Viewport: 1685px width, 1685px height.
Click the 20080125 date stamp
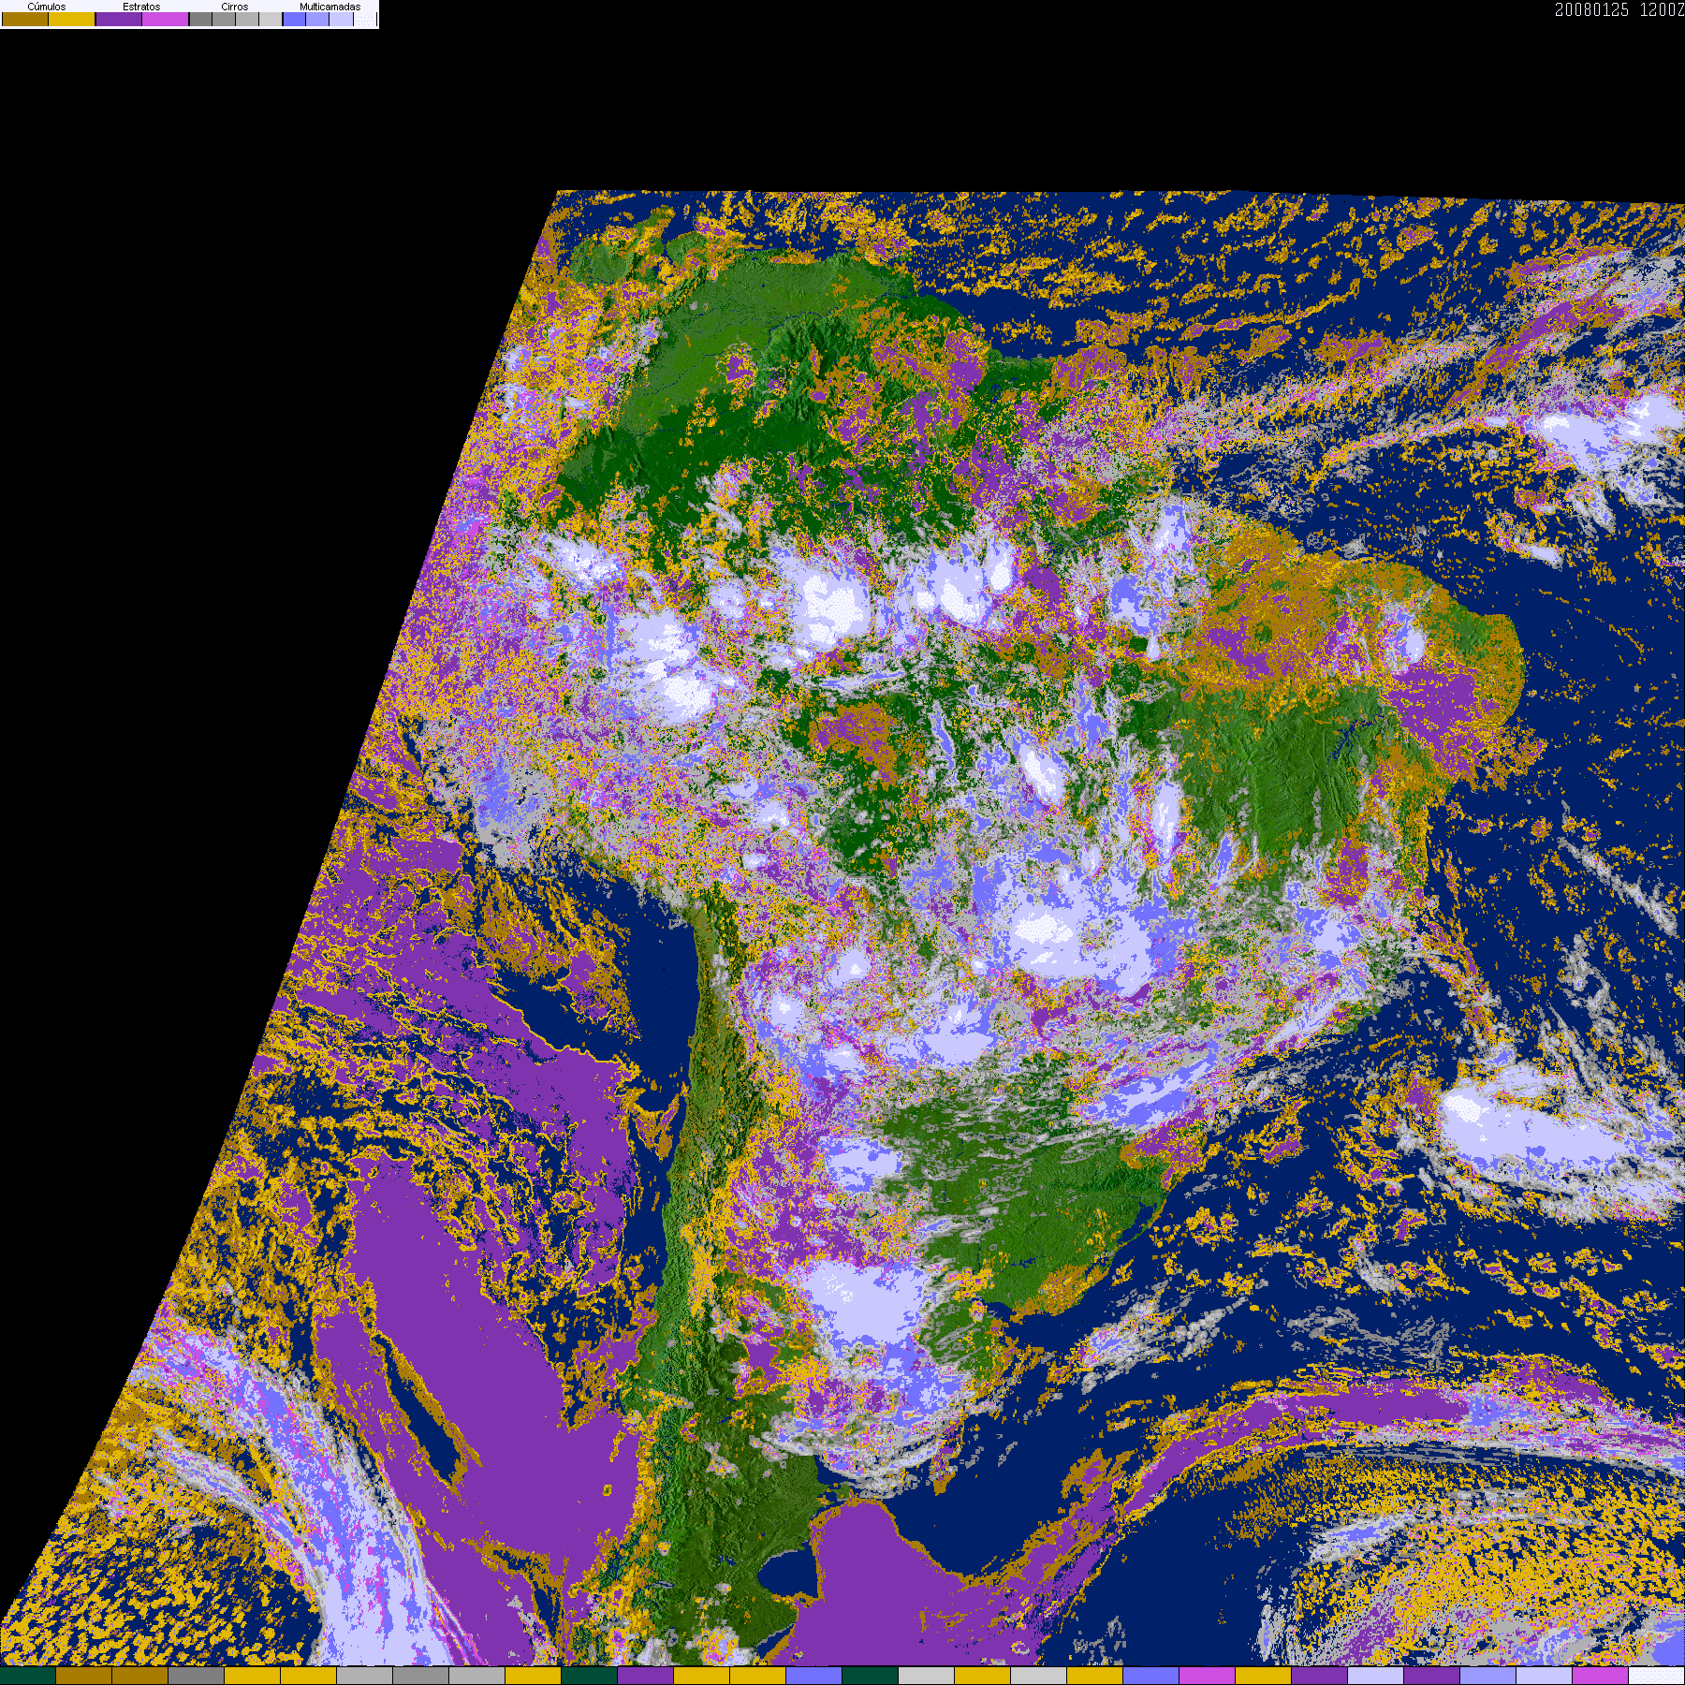tap(1591, 10)
